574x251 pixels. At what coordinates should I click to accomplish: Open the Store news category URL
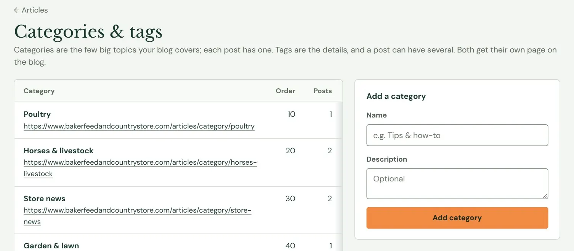click(x=138, y=216)
